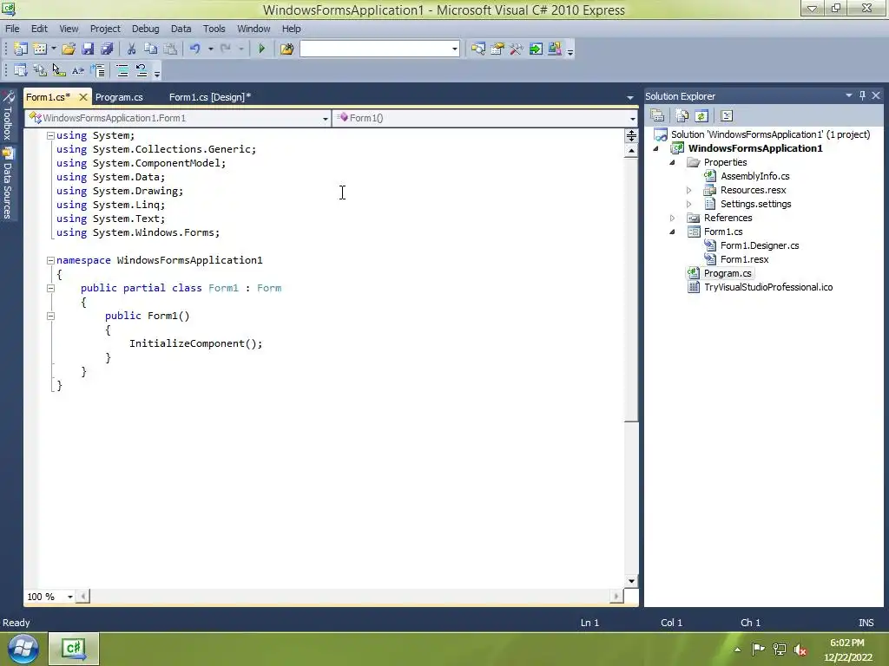The width and height of the screenshot is (889, 666).
Task: Collapse the Form1.cs tree node
Action: pyautogui.click(x=673, y=232)
